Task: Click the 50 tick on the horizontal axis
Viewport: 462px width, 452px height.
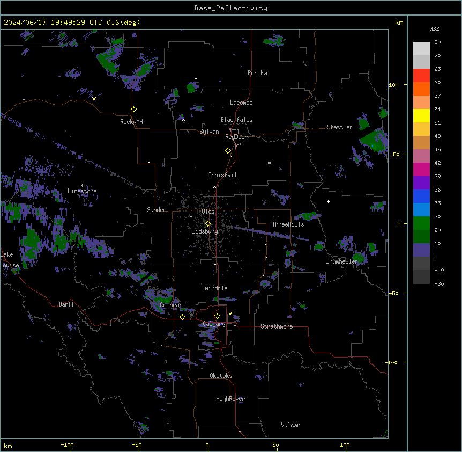Action: click(x=275, y=444)
